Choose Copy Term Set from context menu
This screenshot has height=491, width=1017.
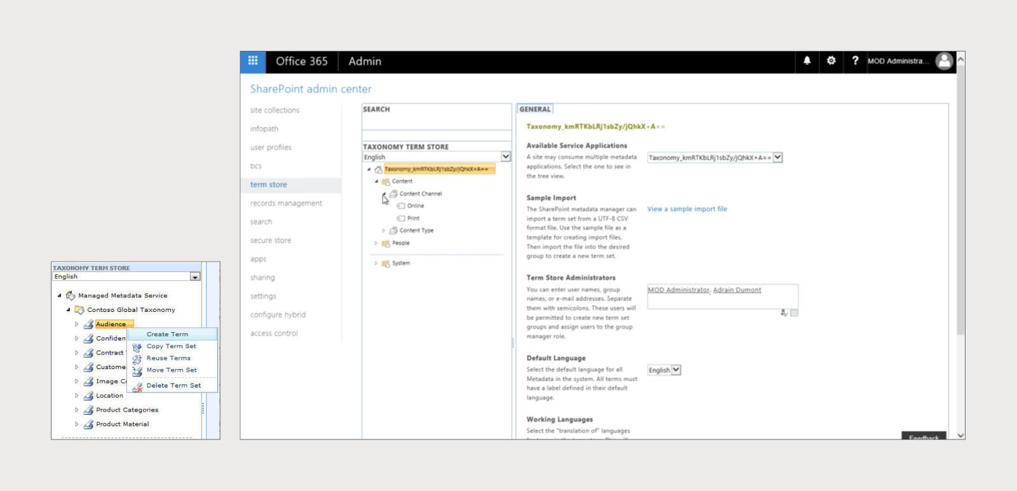coord(173,346)
